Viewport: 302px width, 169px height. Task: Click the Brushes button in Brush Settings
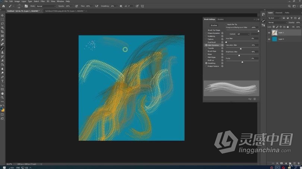pos(214,25)
